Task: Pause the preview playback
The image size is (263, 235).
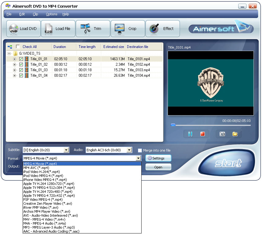Action: click(x=190, y=134)
